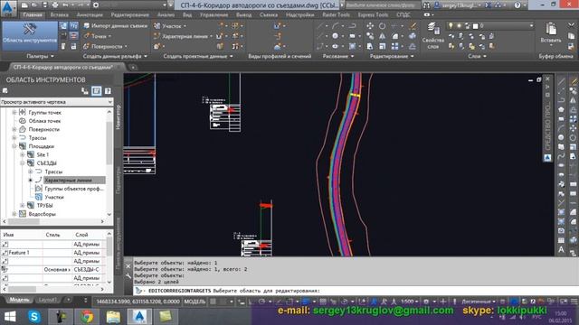This screenshot has width=579, height=325.
Task: Open the Вывод ribbon tab
Action: (243, 14)
